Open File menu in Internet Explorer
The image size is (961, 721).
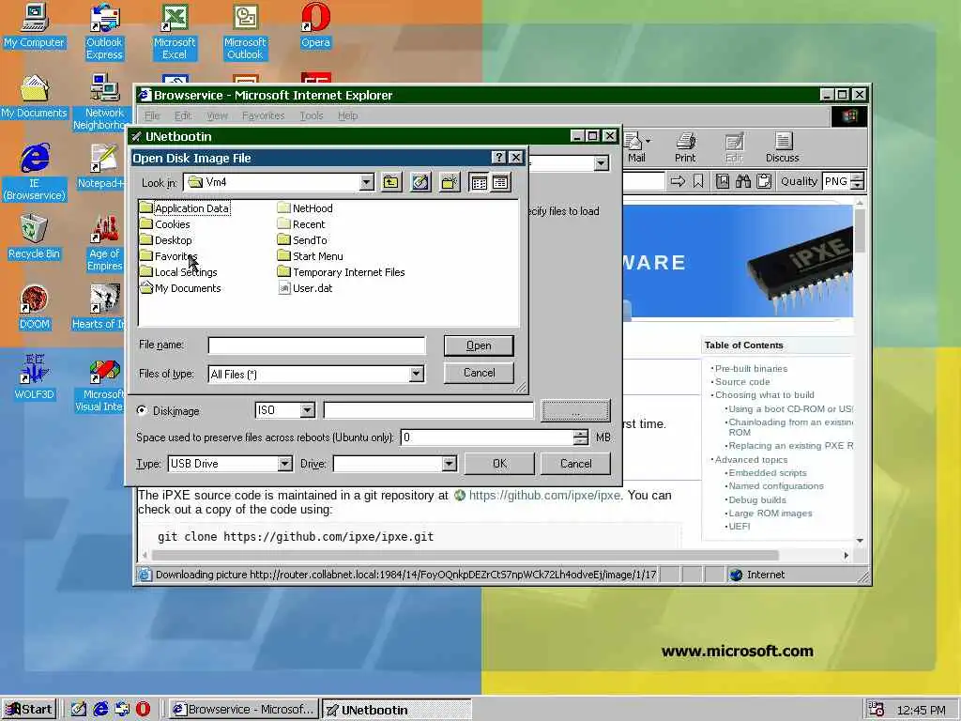click(151, 115)
